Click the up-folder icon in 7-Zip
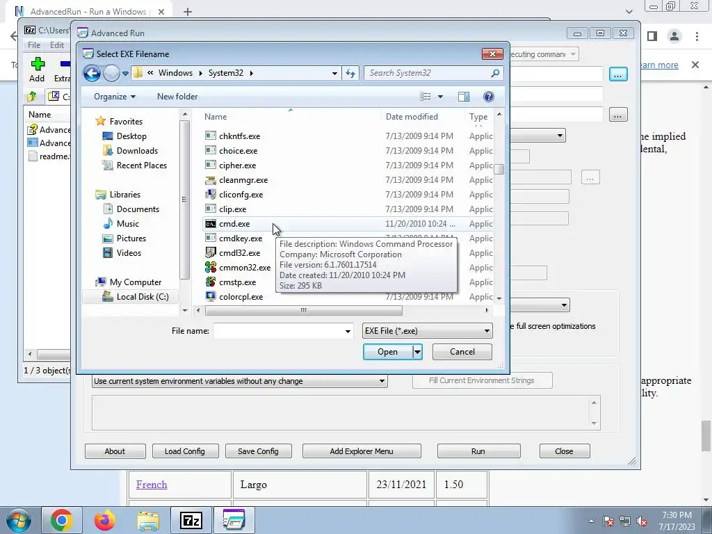This screenshot has height=534, width=712. (32, 96)
